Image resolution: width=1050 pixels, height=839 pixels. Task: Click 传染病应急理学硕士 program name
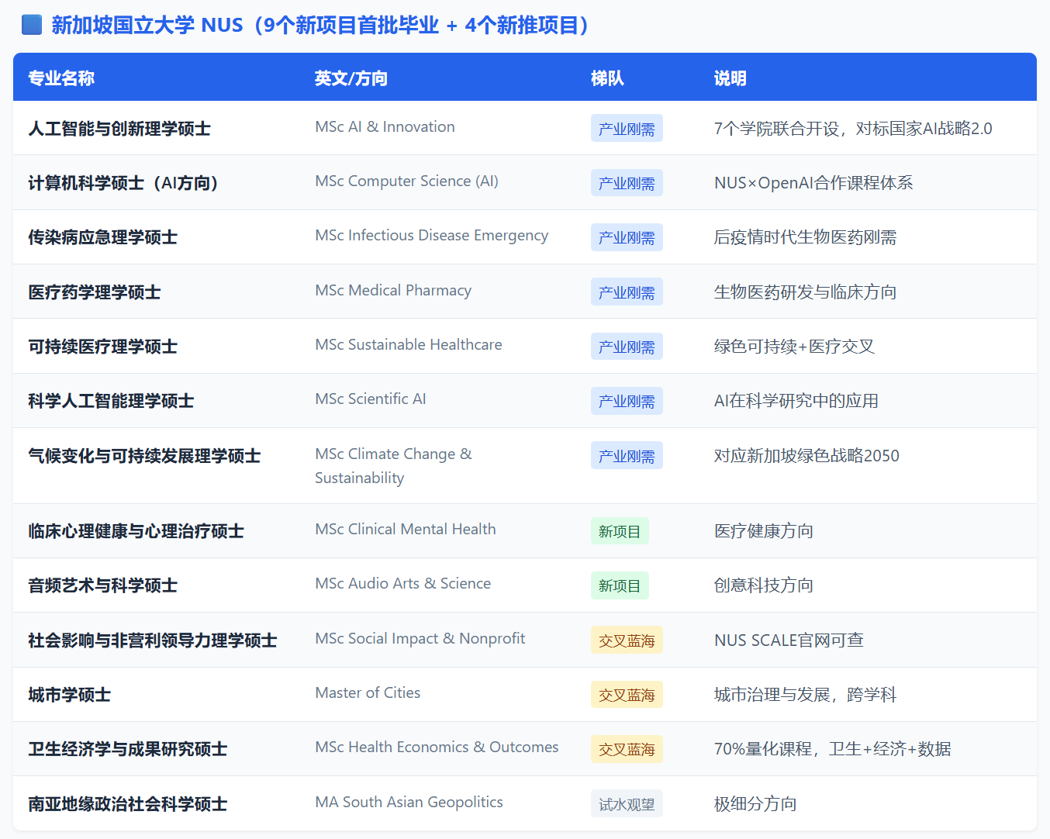102,237
